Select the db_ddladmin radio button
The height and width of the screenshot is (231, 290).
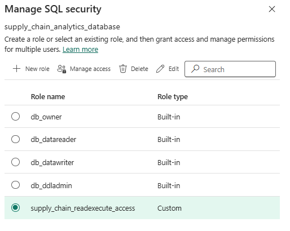(15, 185)
